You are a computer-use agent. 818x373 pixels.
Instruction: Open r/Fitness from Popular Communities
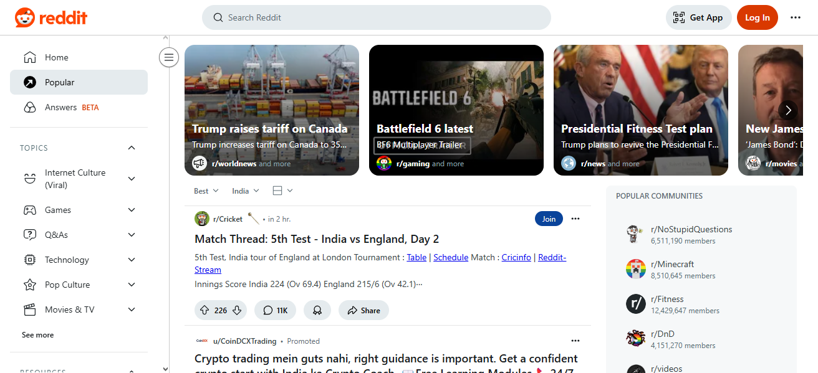(667, 299)
